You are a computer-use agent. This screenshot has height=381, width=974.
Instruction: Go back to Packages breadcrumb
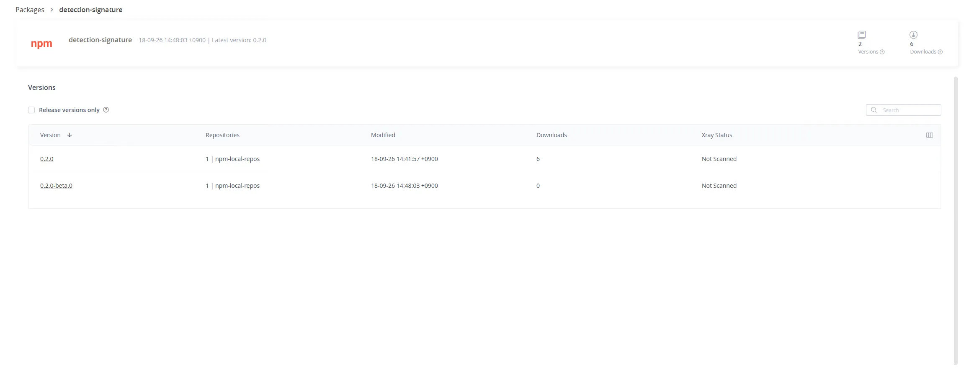[x=30, y=10]
